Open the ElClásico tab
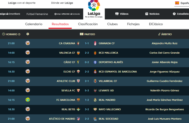Image resolution: width=189 pixels, height=123 pixels. point(156,24)
